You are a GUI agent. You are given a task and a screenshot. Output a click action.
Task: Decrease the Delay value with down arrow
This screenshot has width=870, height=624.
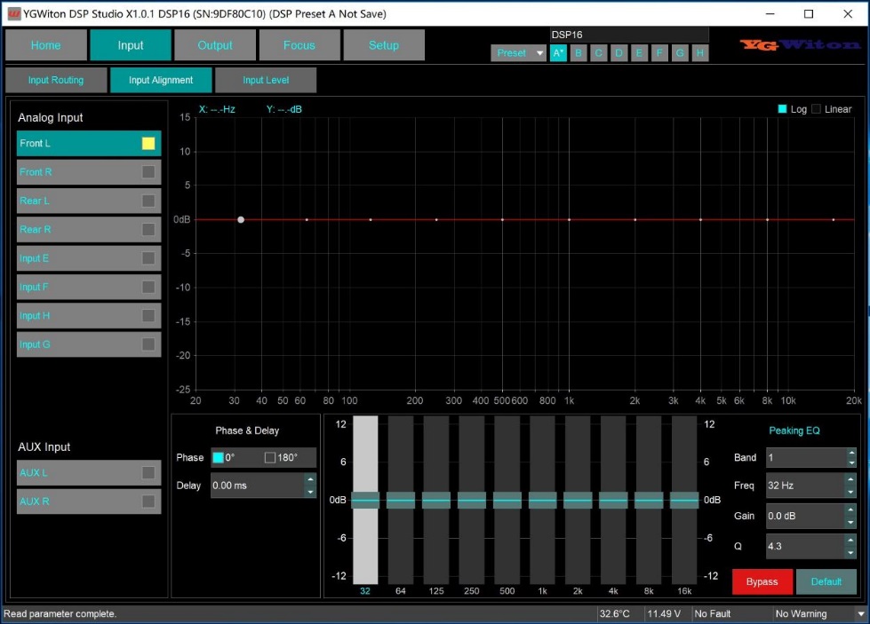tap(310, 492)
